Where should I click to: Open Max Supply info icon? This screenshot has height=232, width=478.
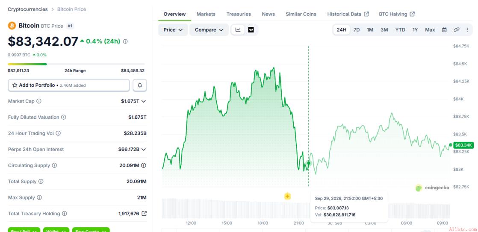39,197
